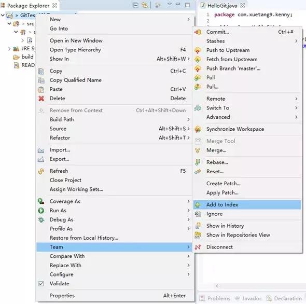
Task: Click the Rebase... icon
Action: [198, 162]
